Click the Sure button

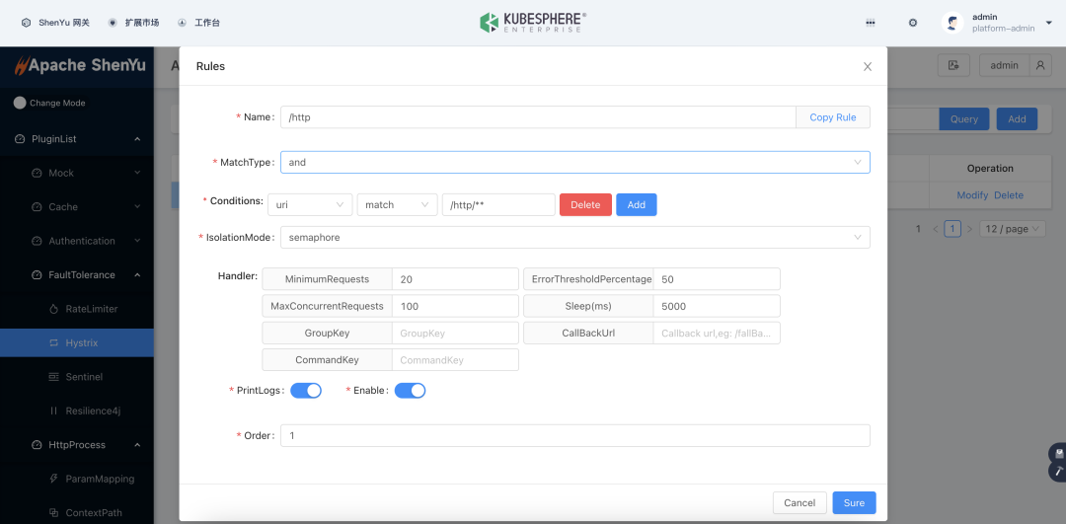click(x=854, y=503)
